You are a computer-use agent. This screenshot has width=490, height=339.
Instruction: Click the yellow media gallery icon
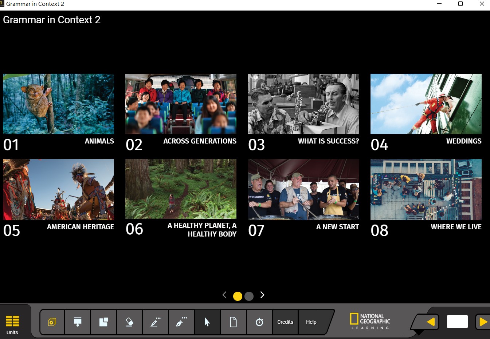point(52,322)
